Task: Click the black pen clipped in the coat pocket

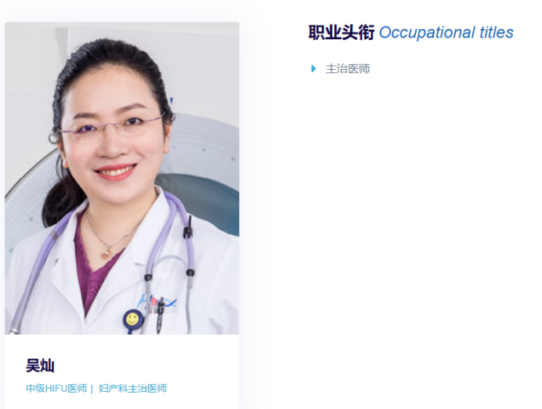Action: pyautogui.click(x=161, y=315)
